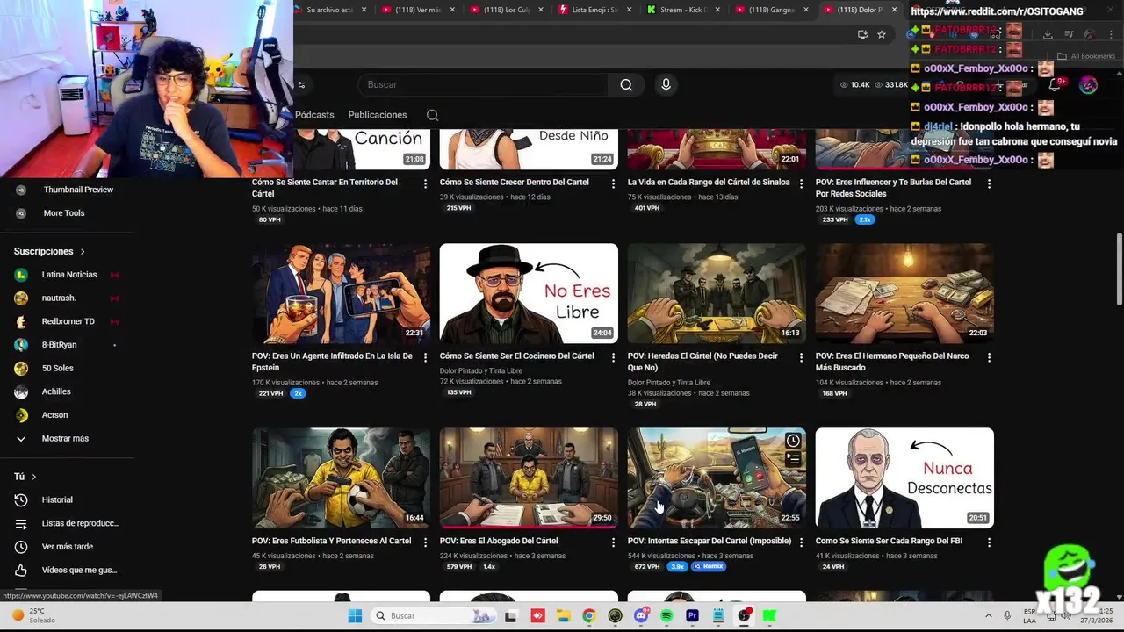Show hidden system tray icons chevron

click(988, 616)
